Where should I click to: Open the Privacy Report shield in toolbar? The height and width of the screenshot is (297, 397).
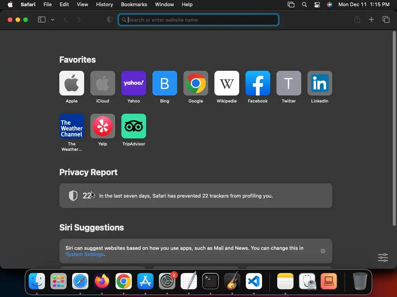pyautogui.click(x=110, y=20)
